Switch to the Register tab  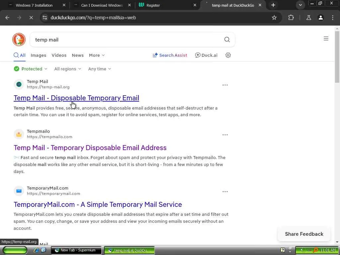(x=153, y=5)
